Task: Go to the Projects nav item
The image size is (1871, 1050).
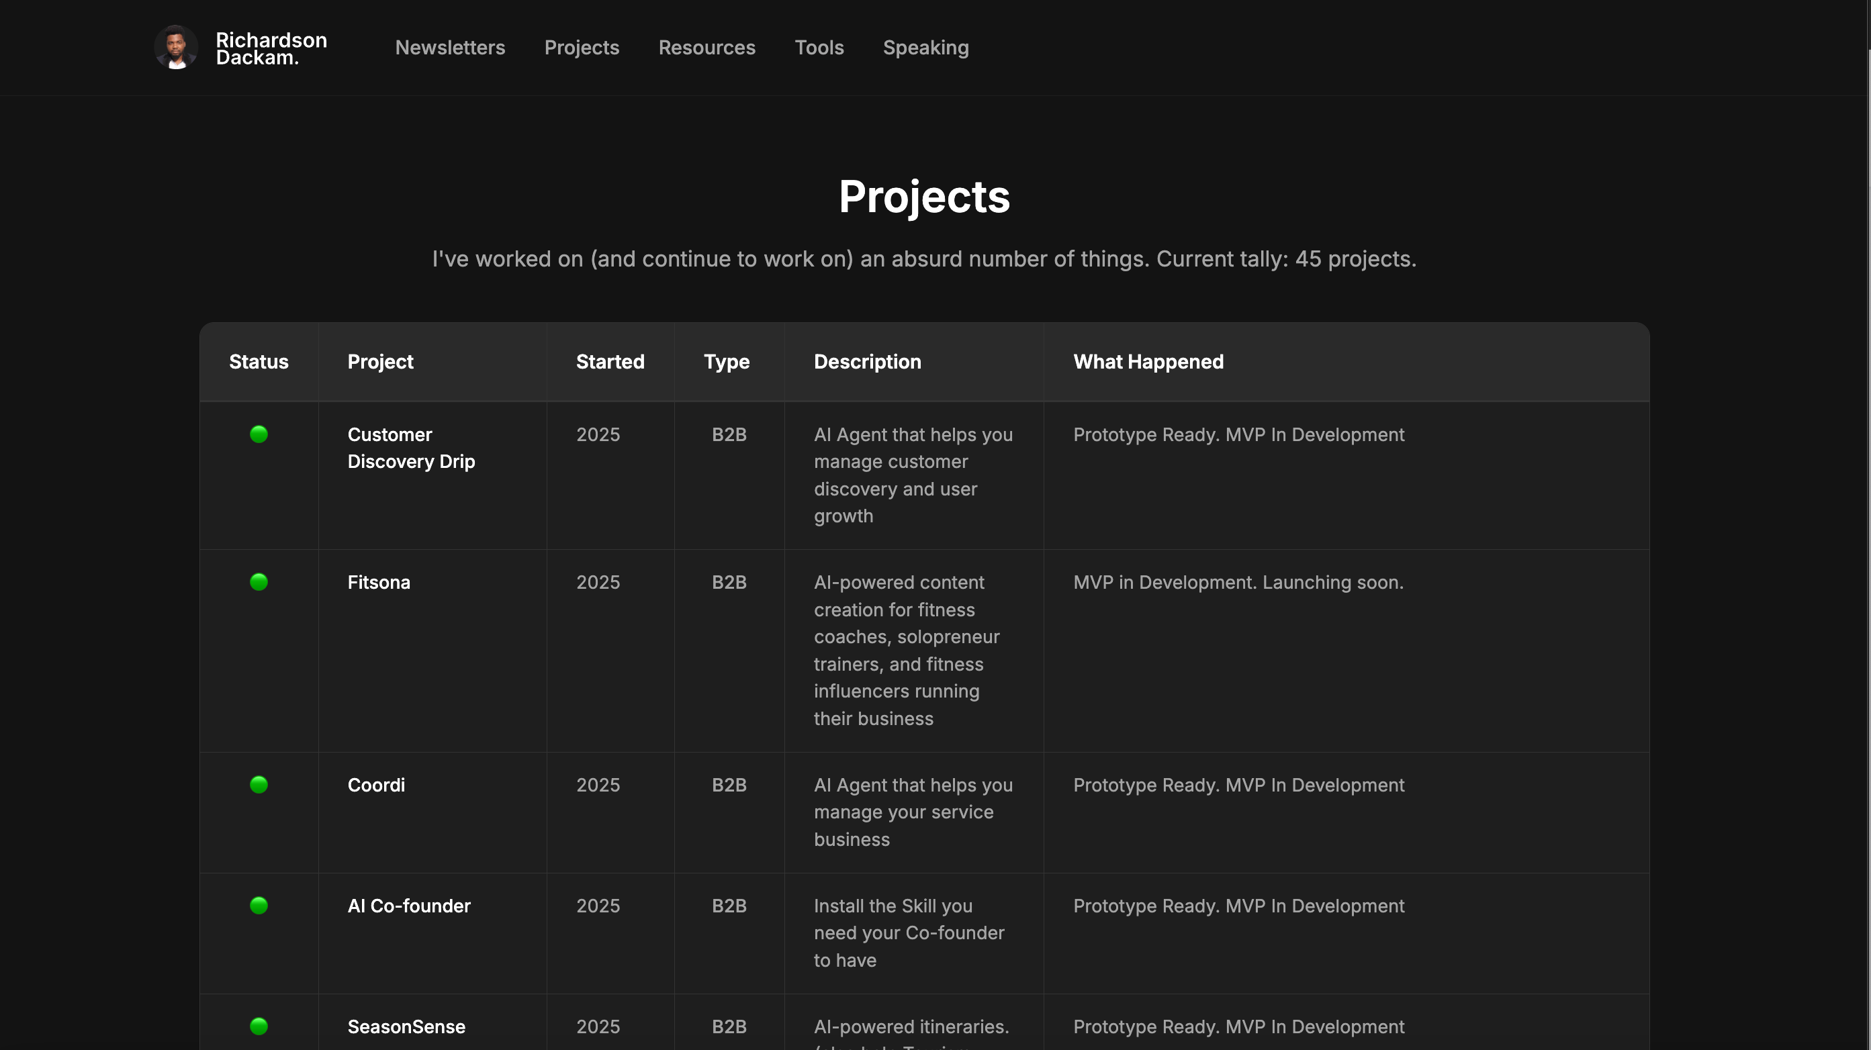Action: coord(581,48)
